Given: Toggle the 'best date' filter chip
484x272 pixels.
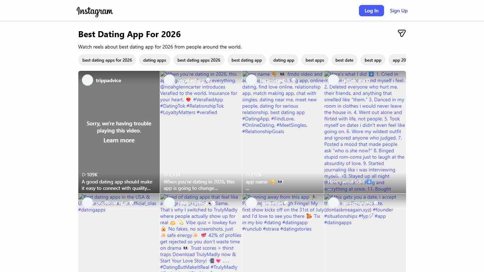Looking at the screenshot, I should pyautogui.click(x=344, y=60).
